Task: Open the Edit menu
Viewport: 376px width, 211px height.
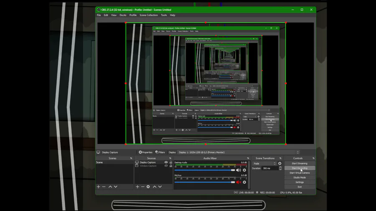Action: pyautogui.click(x=106, y=15)
